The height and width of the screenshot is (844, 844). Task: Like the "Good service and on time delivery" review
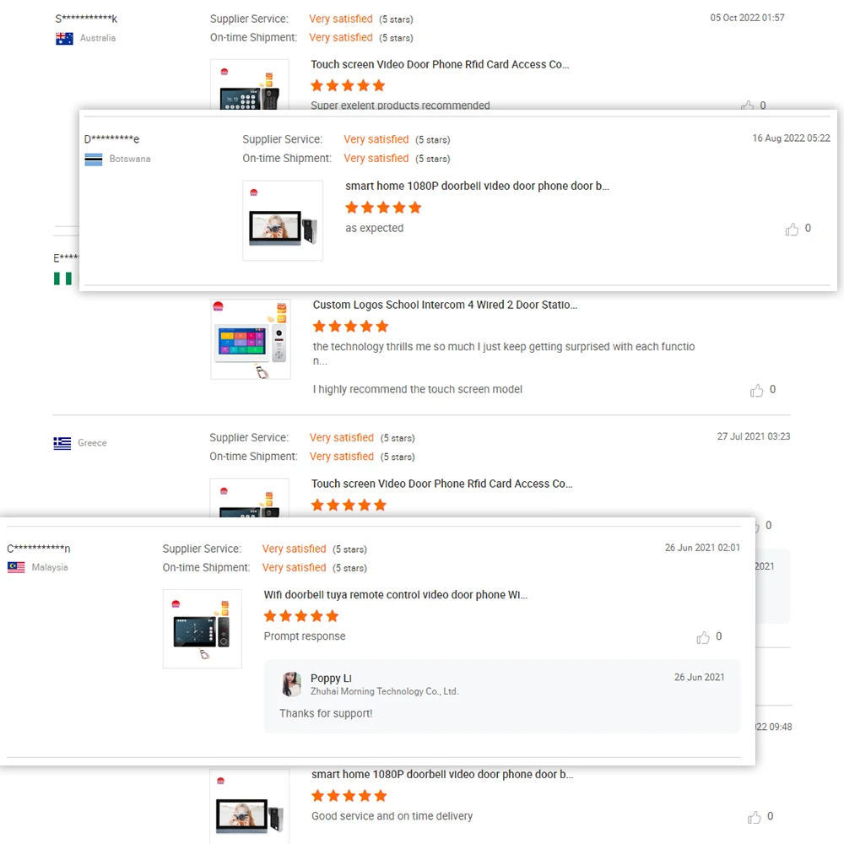point(754,817)
